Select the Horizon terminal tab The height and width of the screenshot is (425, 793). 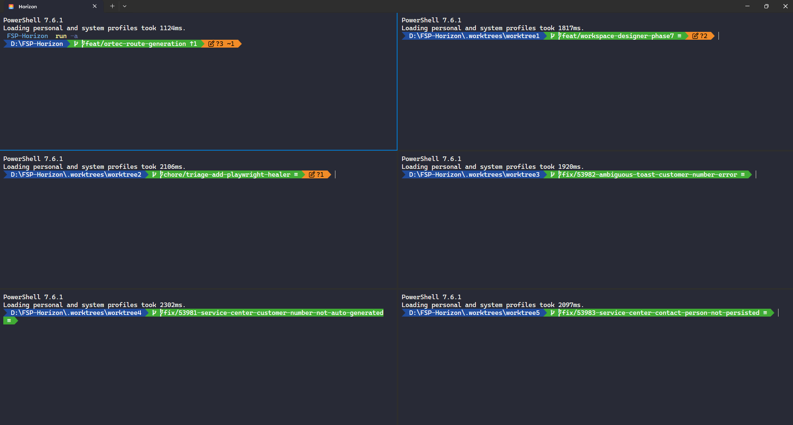click(53, 6)
